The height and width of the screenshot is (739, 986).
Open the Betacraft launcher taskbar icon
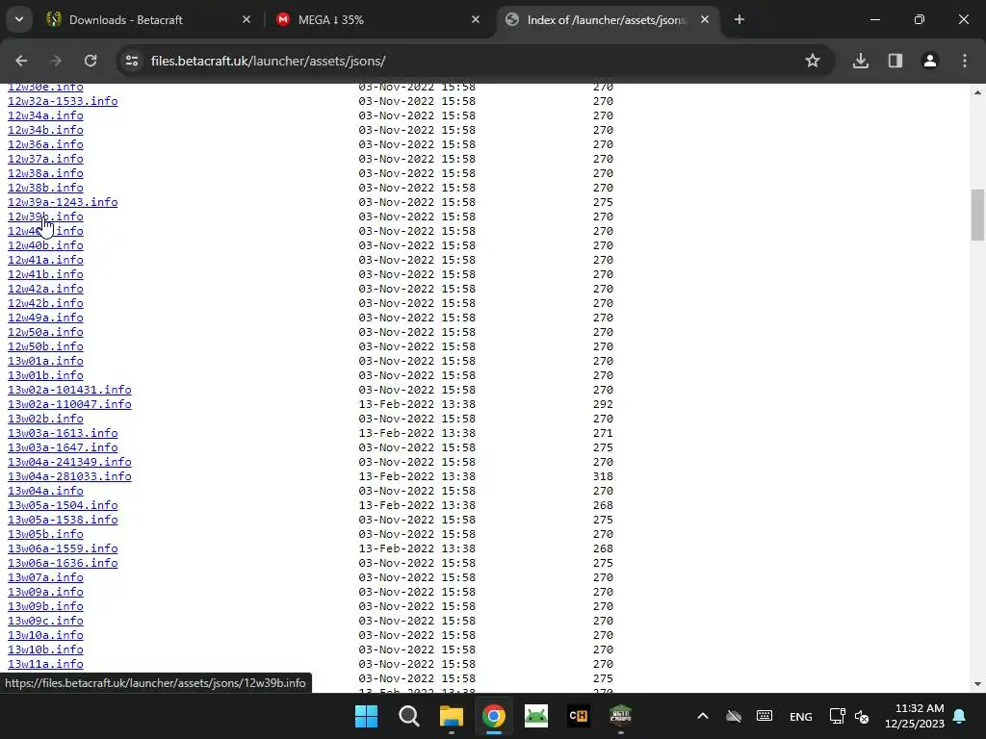[621, 716]
